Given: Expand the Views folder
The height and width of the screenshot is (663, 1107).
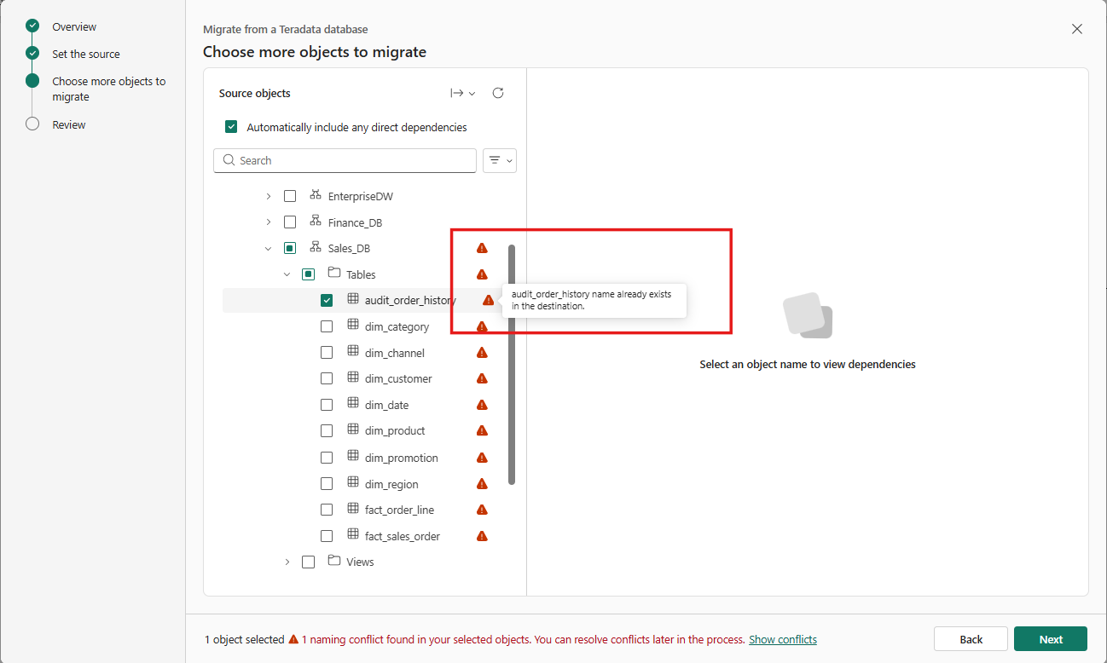Looking at the screenshot, I should click(x=287, y=562).
